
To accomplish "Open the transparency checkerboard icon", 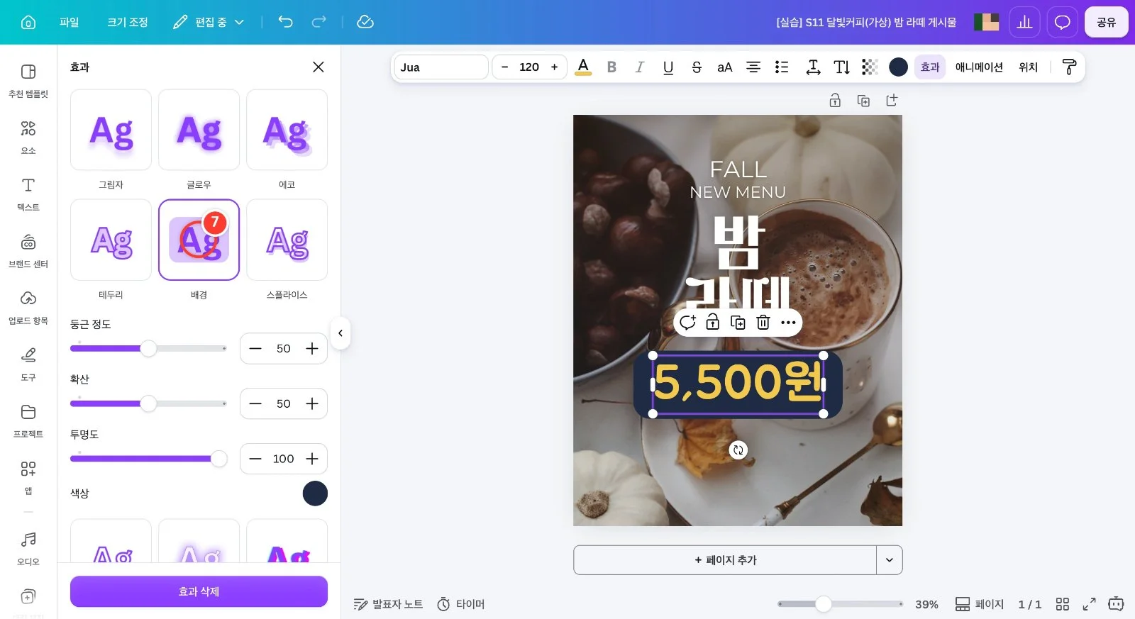I will point(870,67).
